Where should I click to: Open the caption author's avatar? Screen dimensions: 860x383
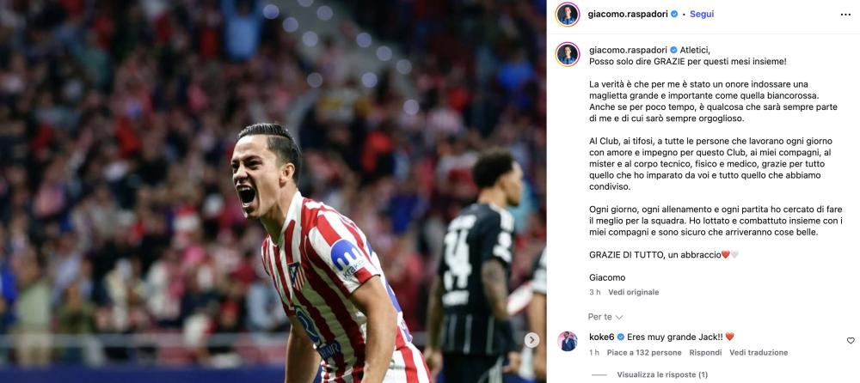[567, 54]
